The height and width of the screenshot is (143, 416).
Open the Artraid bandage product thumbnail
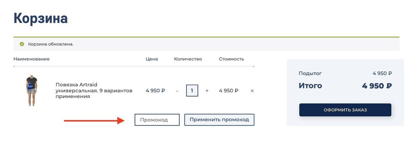(x=32, y=91)
